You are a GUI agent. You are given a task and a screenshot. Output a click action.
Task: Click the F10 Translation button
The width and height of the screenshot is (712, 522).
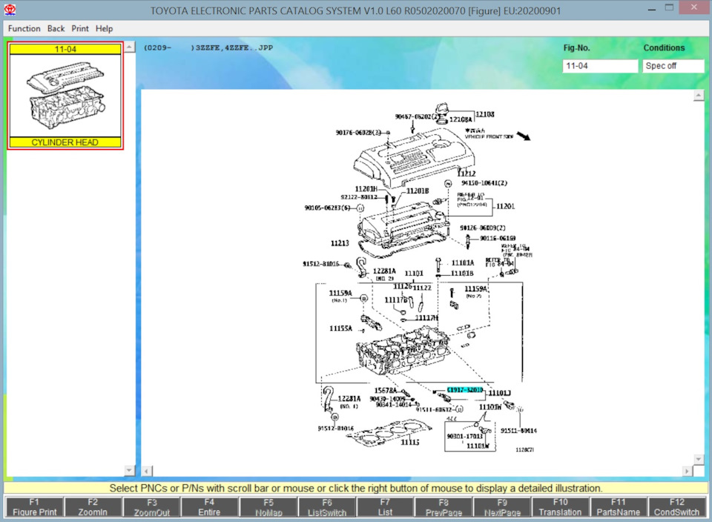tap(560, 507)
